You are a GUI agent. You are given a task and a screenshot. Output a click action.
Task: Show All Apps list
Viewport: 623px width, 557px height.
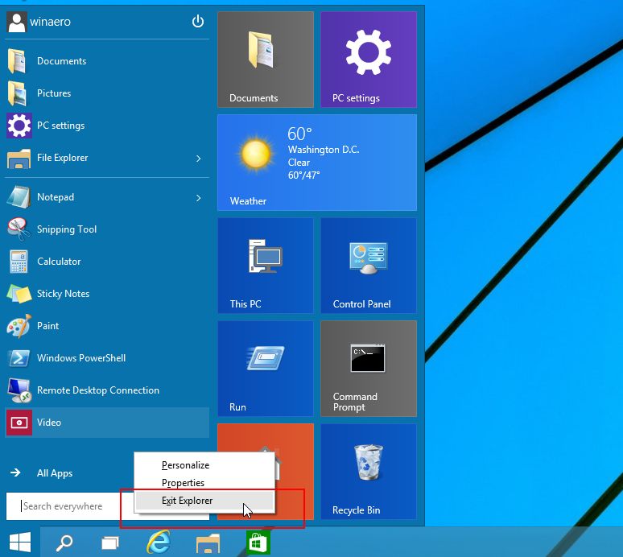pyautogui.click(x=41, y=472)
